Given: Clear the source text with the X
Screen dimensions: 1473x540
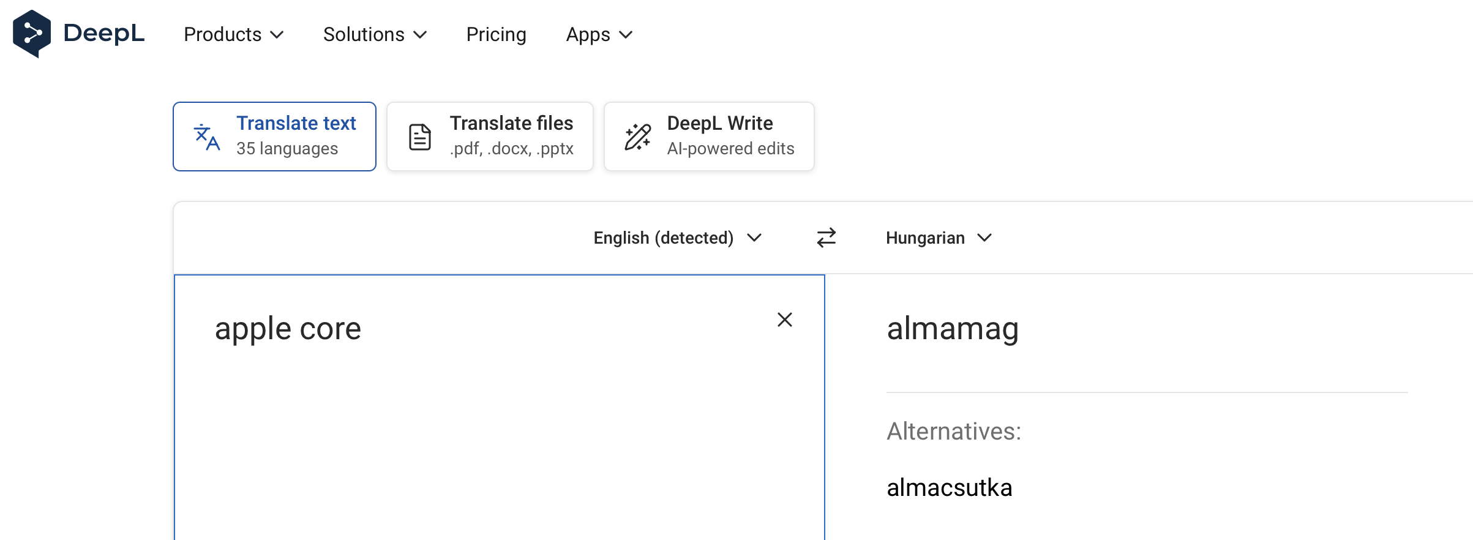Looking at the screenshot, I should tap(784, 320).
